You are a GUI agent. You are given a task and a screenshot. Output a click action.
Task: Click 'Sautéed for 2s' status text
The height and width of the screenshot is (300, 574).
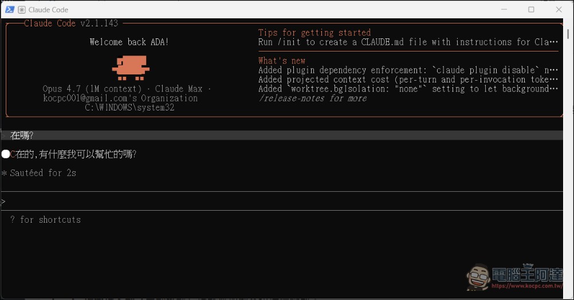click(x=43, y=173)
